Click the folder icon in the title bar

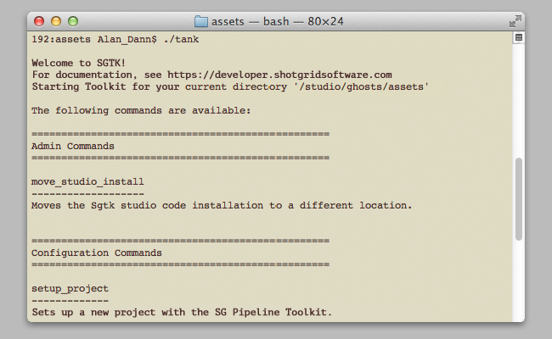pyautogui.click(x=201, y=21)
